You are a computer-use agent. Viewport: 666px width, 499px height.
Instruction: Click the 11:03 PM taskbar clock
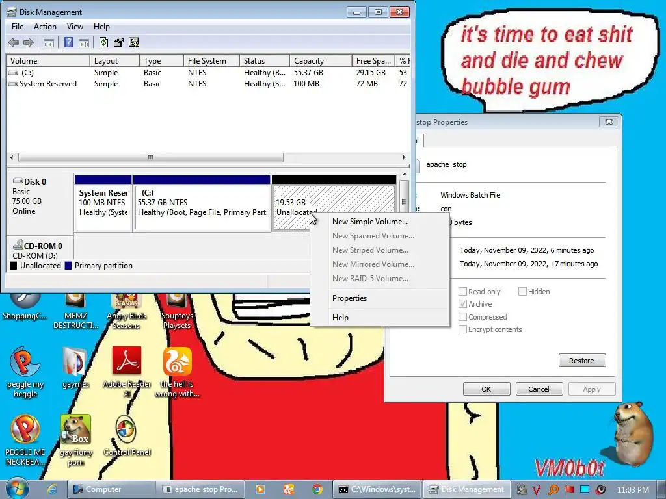pyautogui.click(x=633, y=489)
